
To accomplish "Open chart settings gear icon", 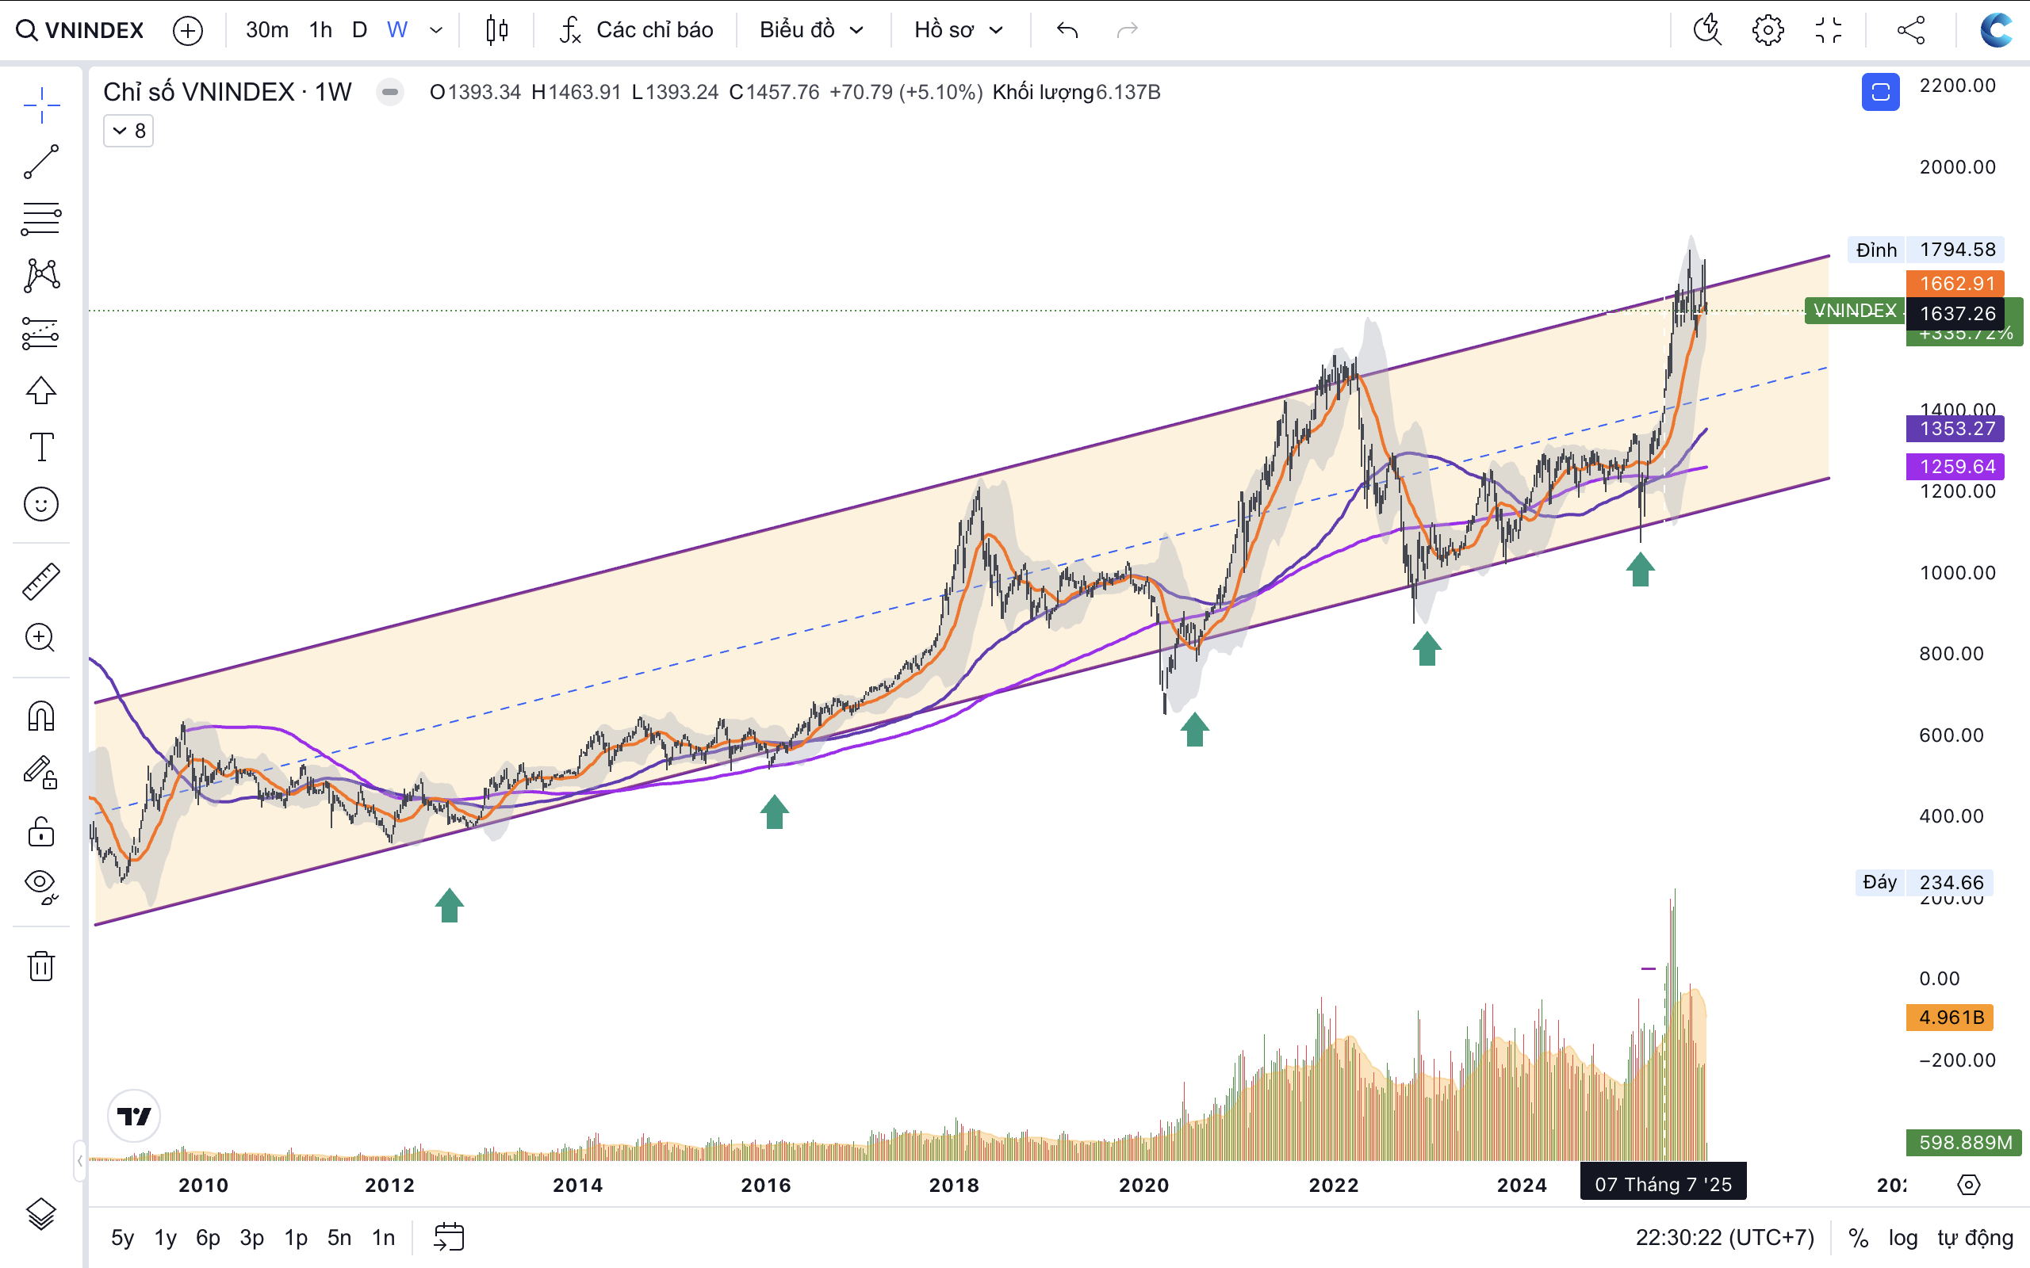I will coord(1768,30).
